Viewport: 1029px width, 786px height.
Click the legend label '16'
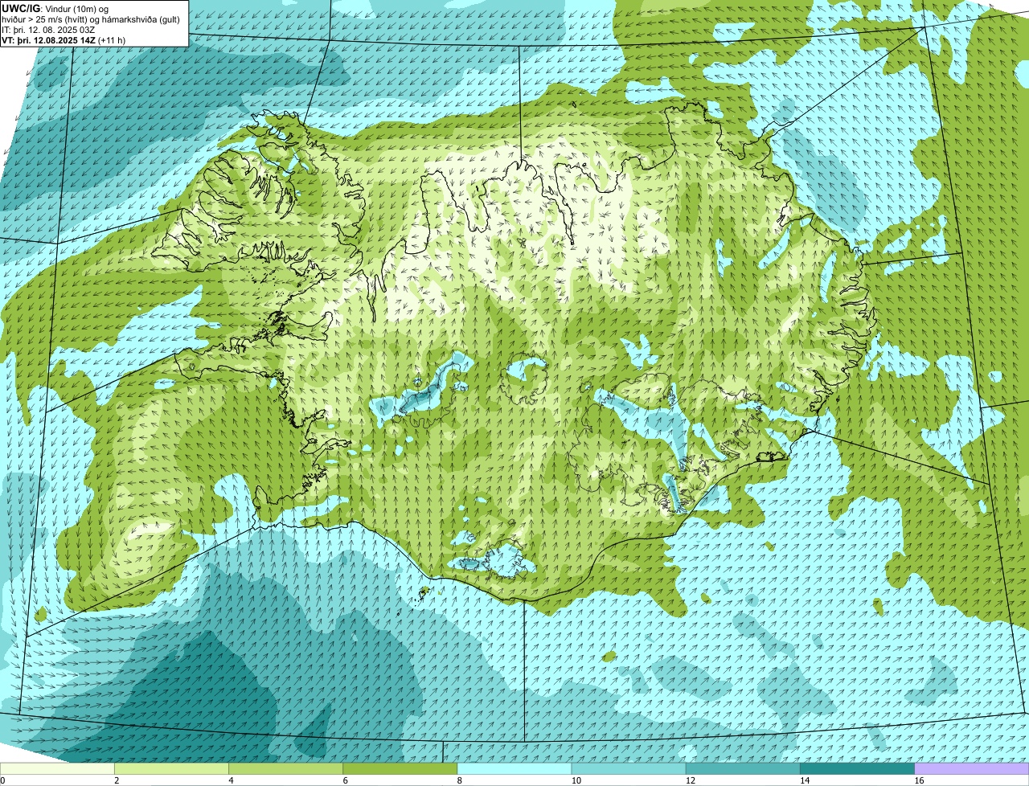coord(919,780)
